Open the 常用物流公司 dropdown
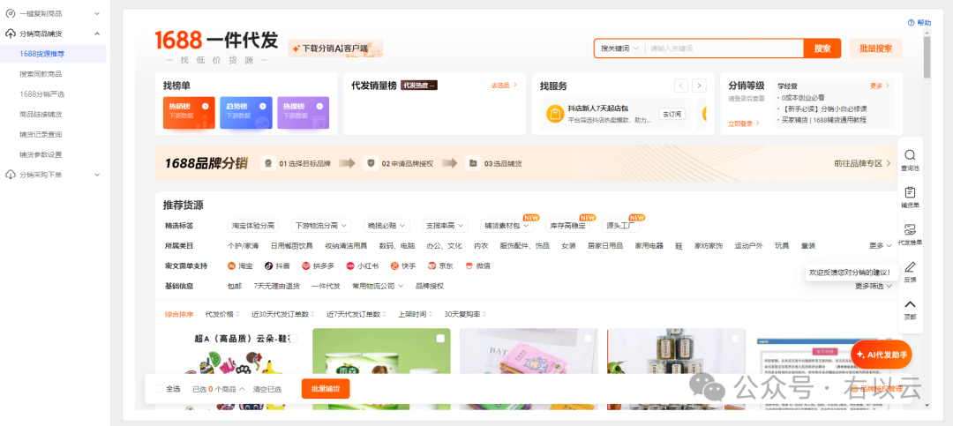Viewport: 953px width, 426px height. [378, 286]
